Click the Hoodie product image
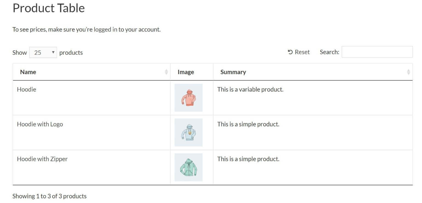422x203 pixels. [188, 97]
